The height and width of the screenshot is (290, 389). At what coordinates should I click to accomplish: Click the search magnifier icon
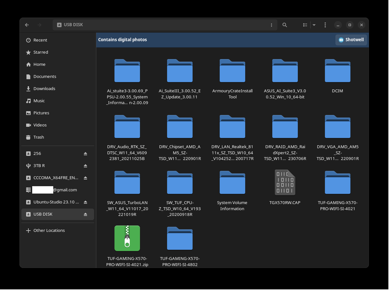[x=285, y=25]
